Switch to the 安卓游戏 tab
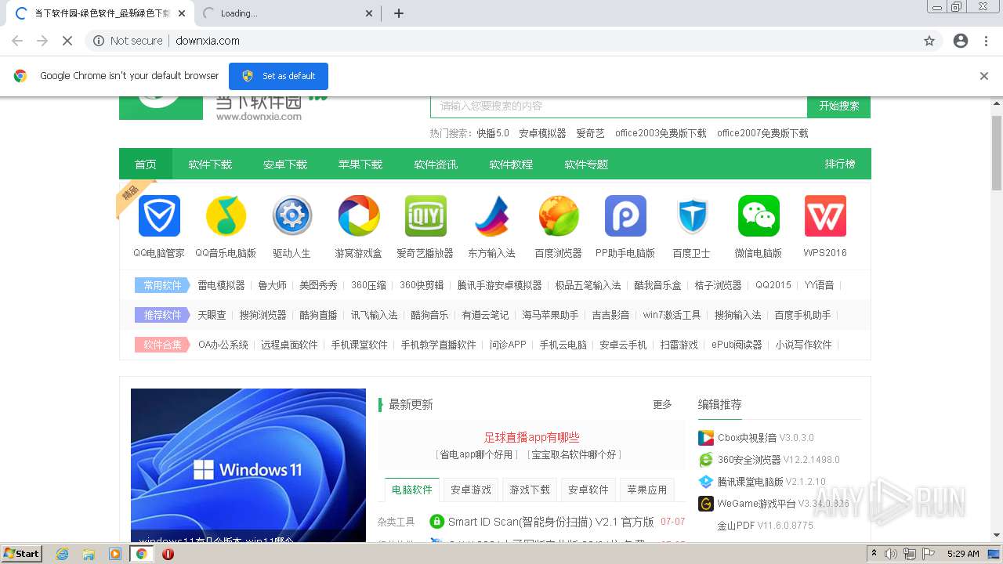The height and width of the screenshot is (564, 1003). coord(471,490)
